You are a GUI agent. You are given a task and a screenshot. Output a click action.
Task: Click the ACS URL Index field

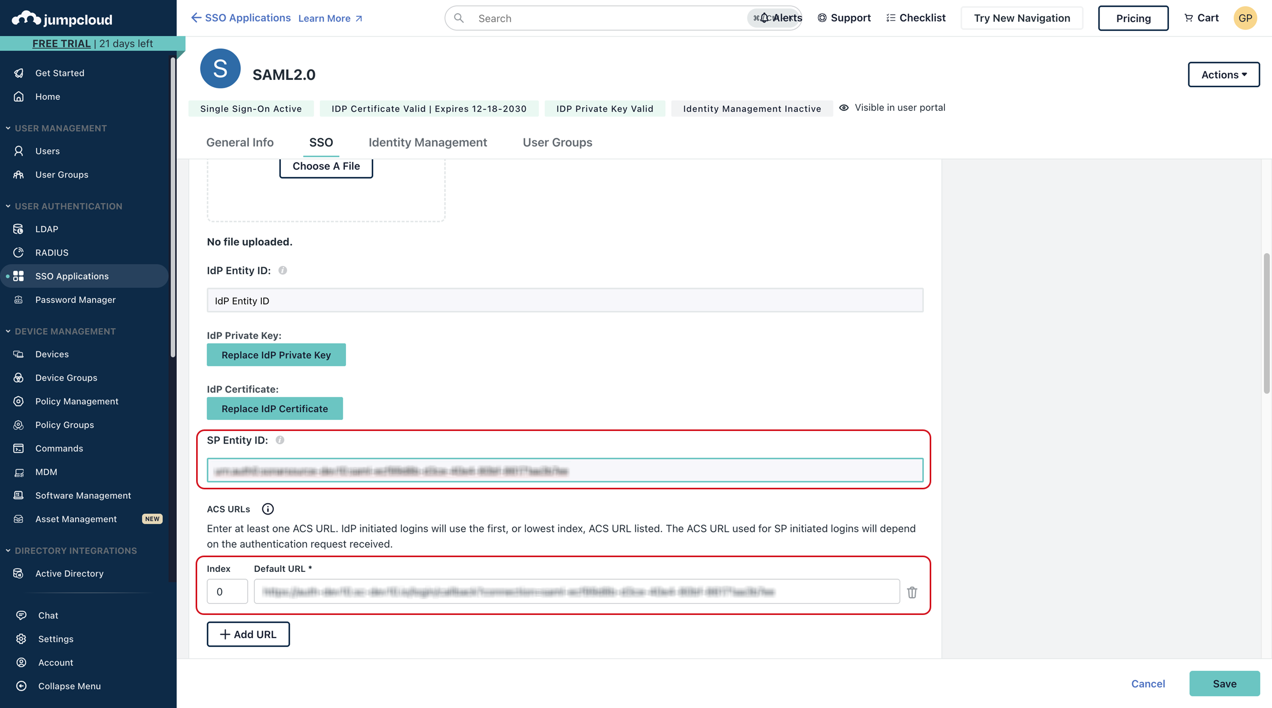[227, 592]
